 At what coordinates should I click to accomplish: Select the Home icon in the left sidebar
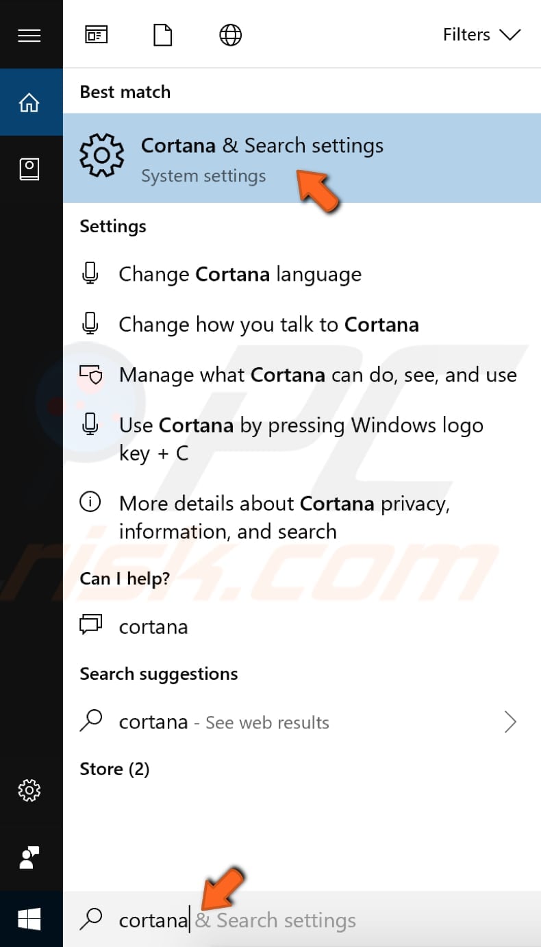(x=29, y=101)
